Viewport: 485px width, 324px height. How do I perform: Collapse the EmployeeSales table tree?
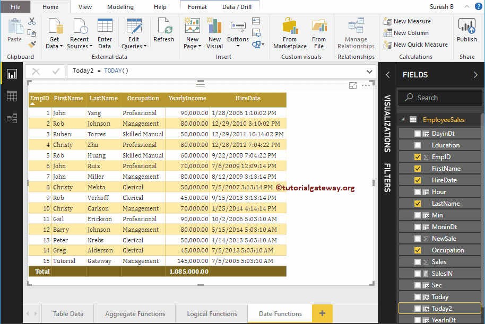[402, 120]
